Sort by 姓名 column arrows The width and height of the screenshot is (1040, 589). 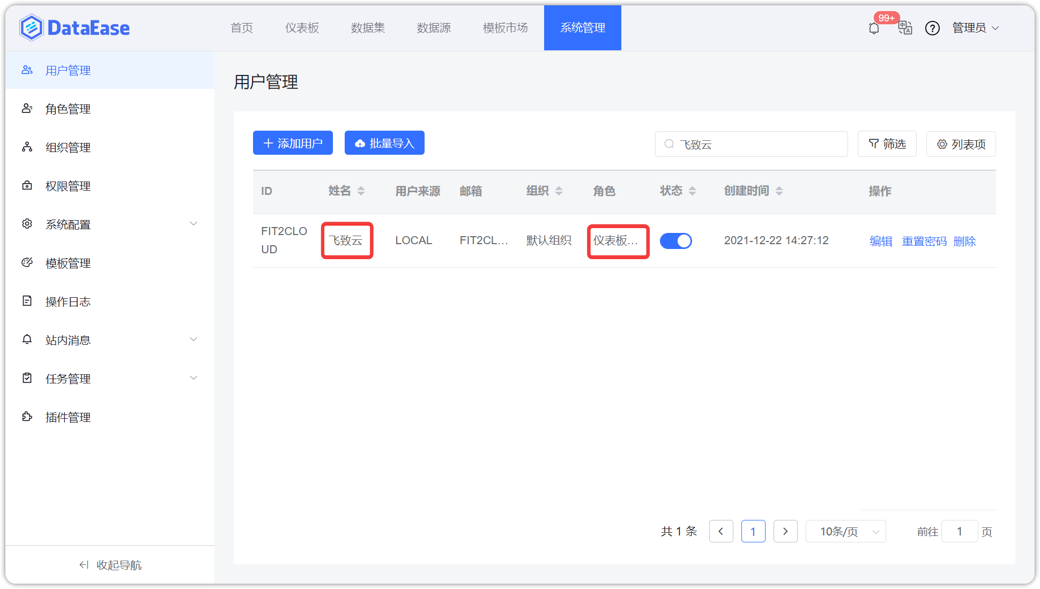point(361,191)
